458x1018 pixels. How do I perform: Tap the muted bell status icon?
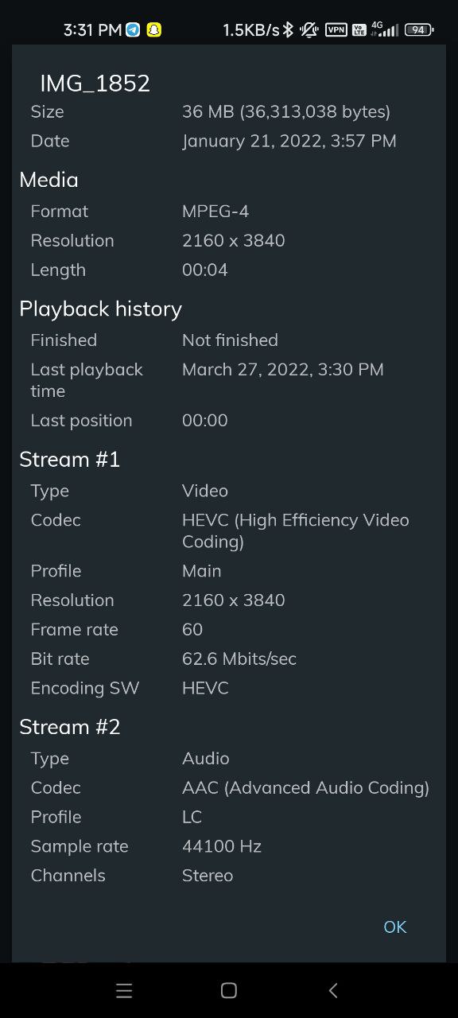309,30
